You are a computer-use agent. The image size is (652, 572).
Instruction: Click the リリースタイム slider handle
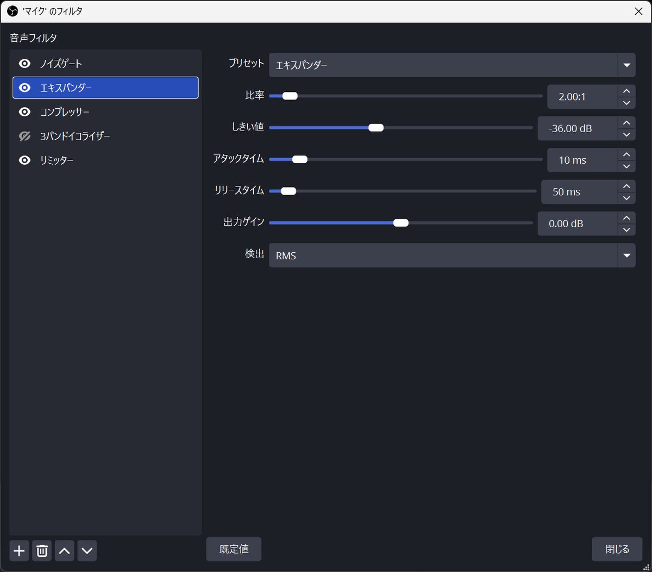pos(289,191)
